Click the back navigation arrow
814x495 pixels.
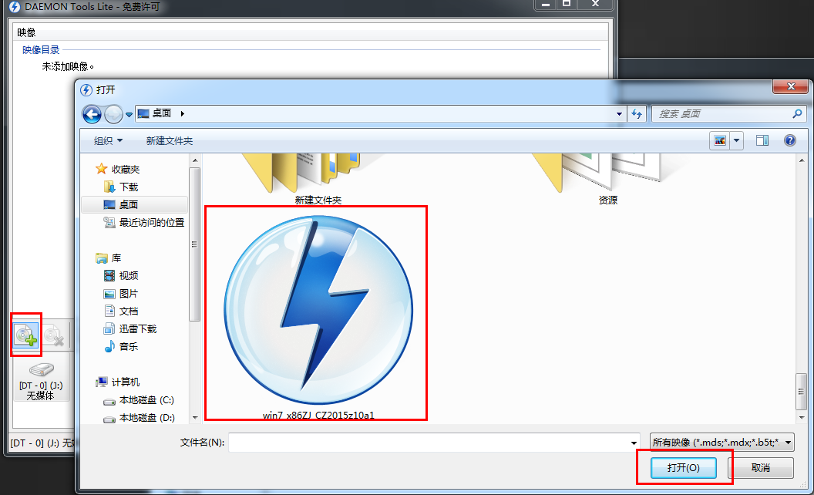point(91,113)
